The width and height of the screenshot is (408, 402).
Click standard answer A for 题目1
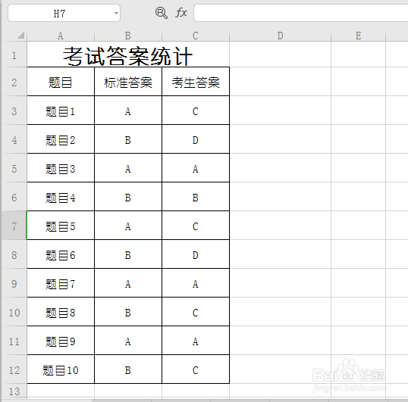(x=128, y=111)
